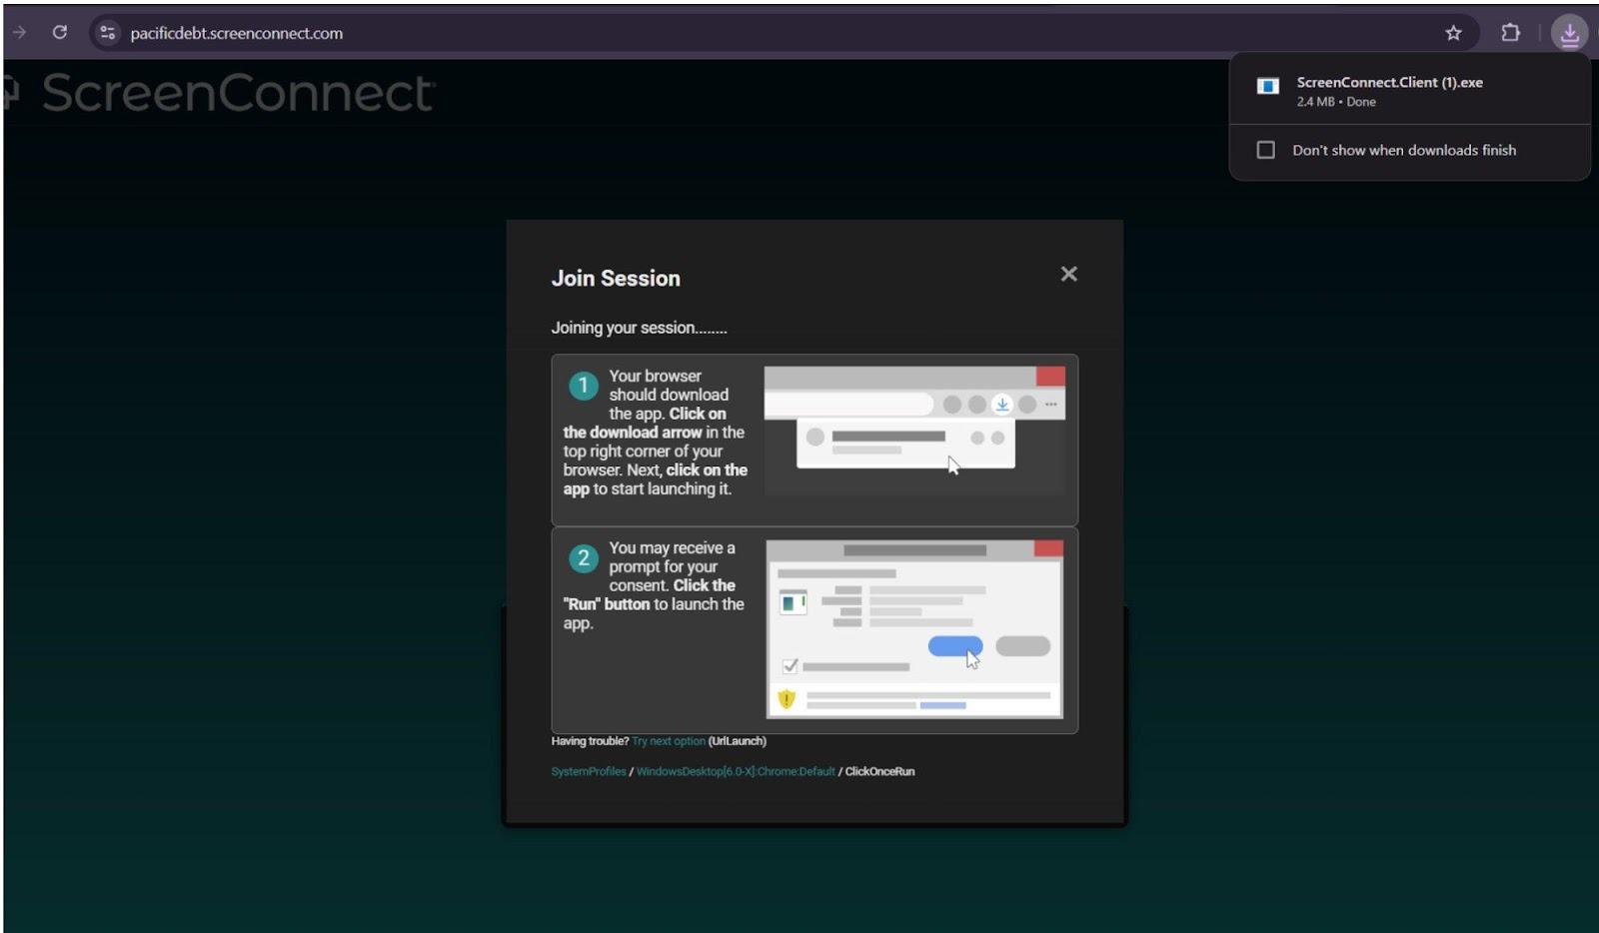1599x933 pixels.
Task: Bookmark the page using the star icon
Action: coord(1454,32)
